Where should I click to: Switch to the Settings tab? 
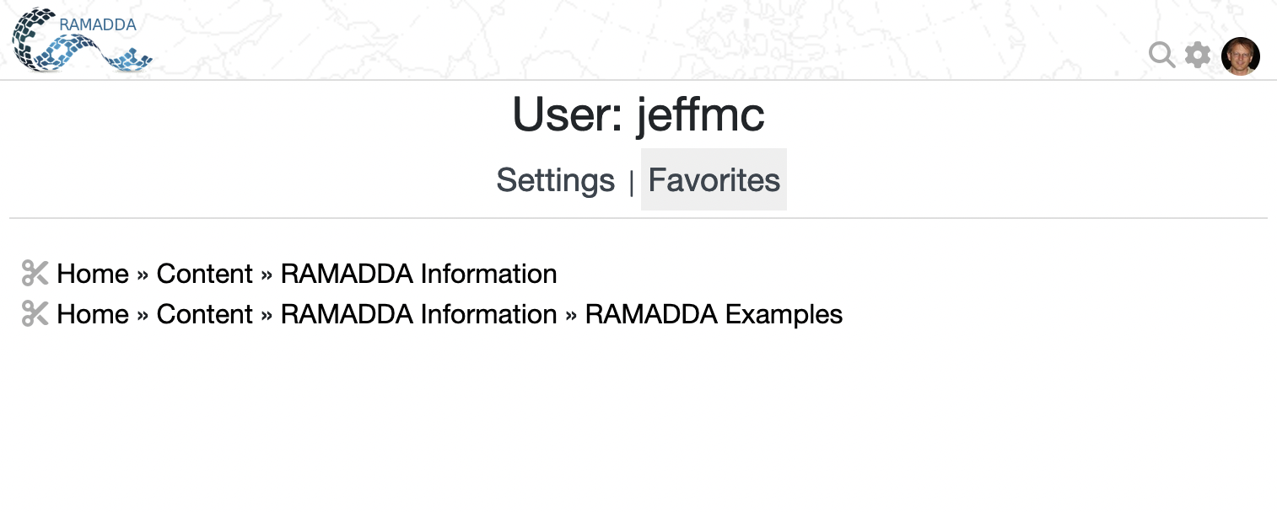coord(555,180)
